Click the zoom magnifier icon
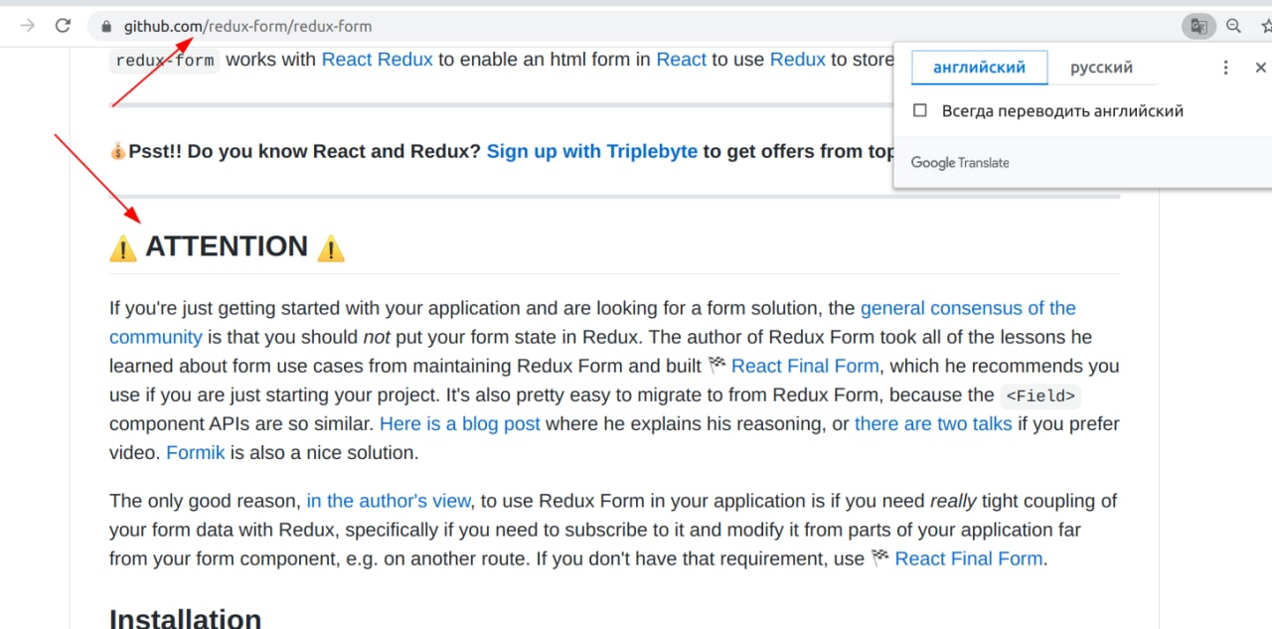Viewport: 1272px width, 629px height. (x=1233, y=26)
